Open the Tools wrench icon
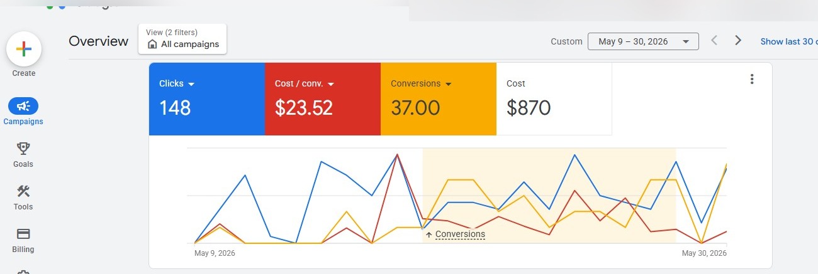Screen dimensions: 818x274 pos(23,191)
